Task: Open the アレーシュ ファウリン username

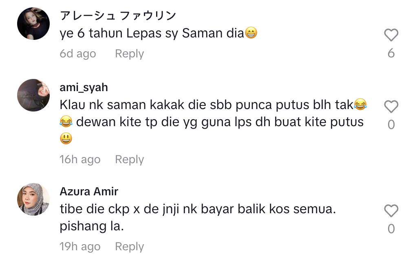Action: 118,16
